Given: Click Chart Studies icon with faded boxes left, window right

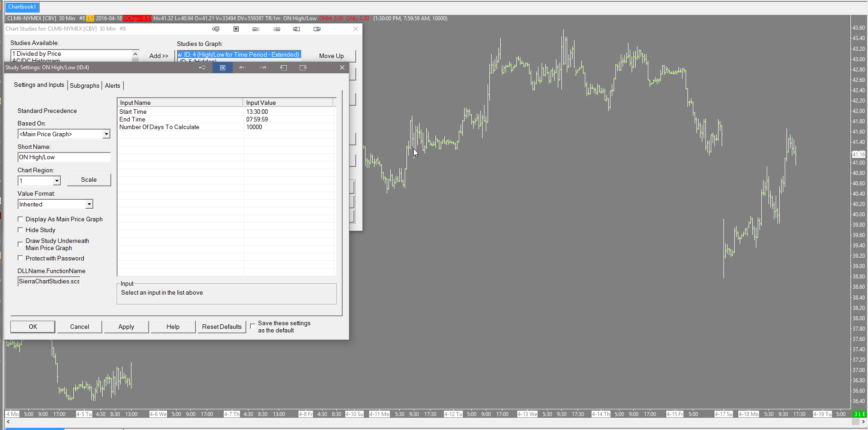Looking at the screenshot, I should (x=276, y=29).
